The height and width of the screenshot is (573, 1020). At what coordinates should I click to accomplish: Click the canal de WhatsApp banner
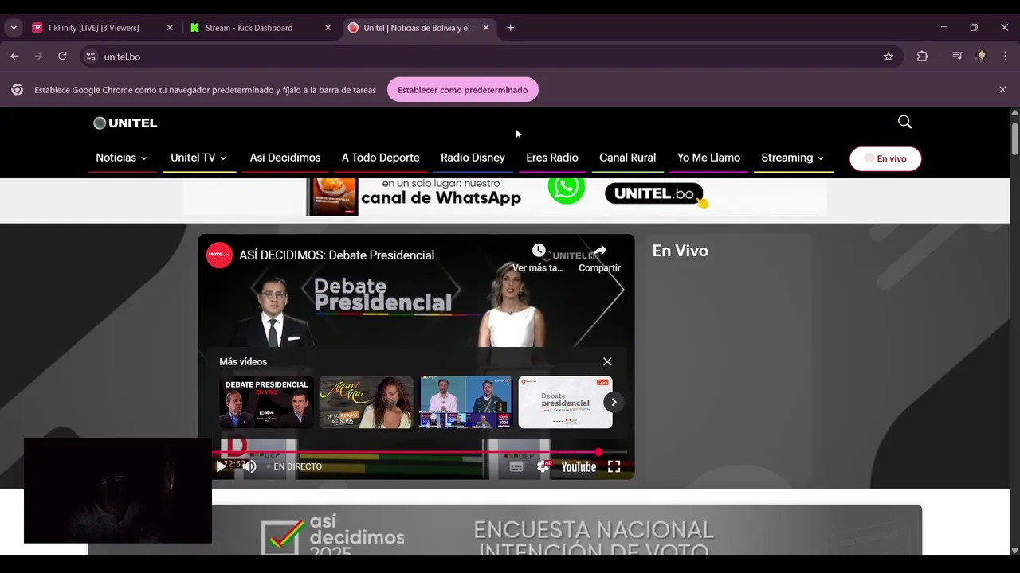(x=505, y=197)
